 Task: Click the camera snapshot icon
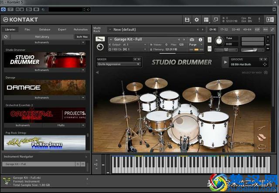tap(192, 40)
